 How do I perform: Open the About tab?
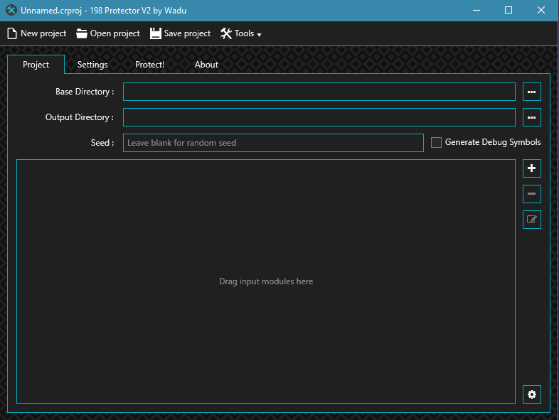pyautogui.click(x=206, y=65)
